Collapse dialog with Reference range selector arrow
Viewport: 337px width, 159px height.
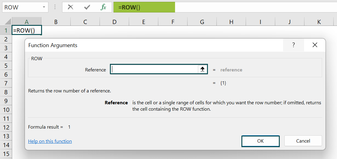[202, 69]
